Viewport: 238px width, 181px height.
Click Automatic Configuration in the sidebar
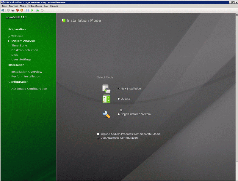click(x=29, y=89)
